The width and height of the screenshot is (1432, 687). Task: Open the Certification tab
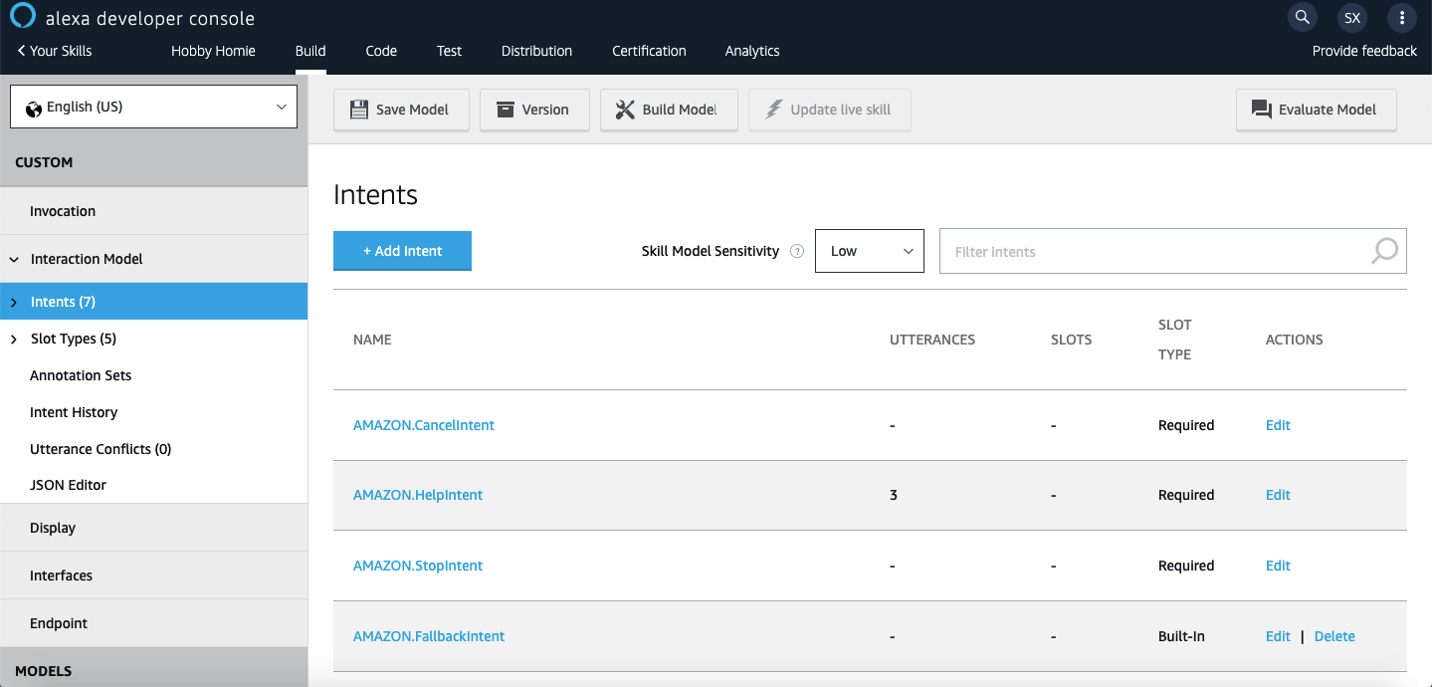point(649,51)
